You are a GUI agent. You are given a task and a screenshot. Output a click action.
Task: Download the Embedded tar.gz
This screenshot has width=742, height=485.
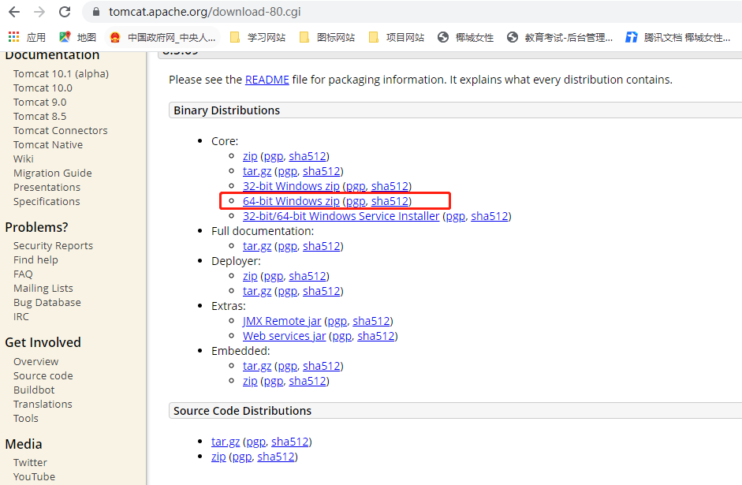point(257,366)
